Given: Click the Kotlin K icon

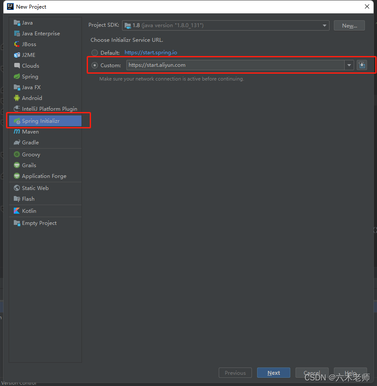Looking at the screenshot, I should point(17,211).
